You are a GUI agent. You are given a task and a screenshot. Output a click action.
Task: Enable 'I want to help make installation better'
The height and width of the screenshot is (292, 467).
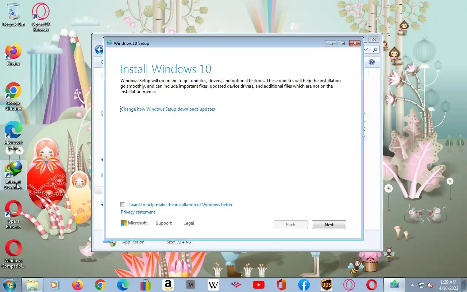pyautogui.click(x=123, y=205)
